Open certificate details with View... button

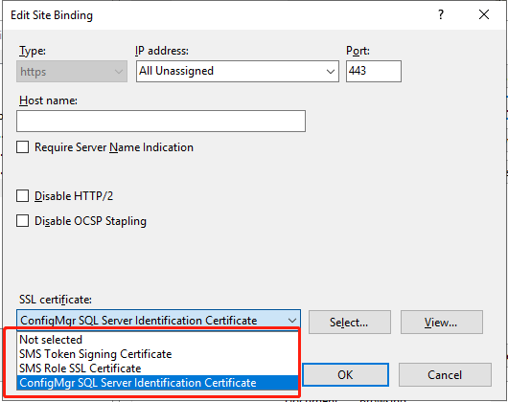tap(442, 323)
